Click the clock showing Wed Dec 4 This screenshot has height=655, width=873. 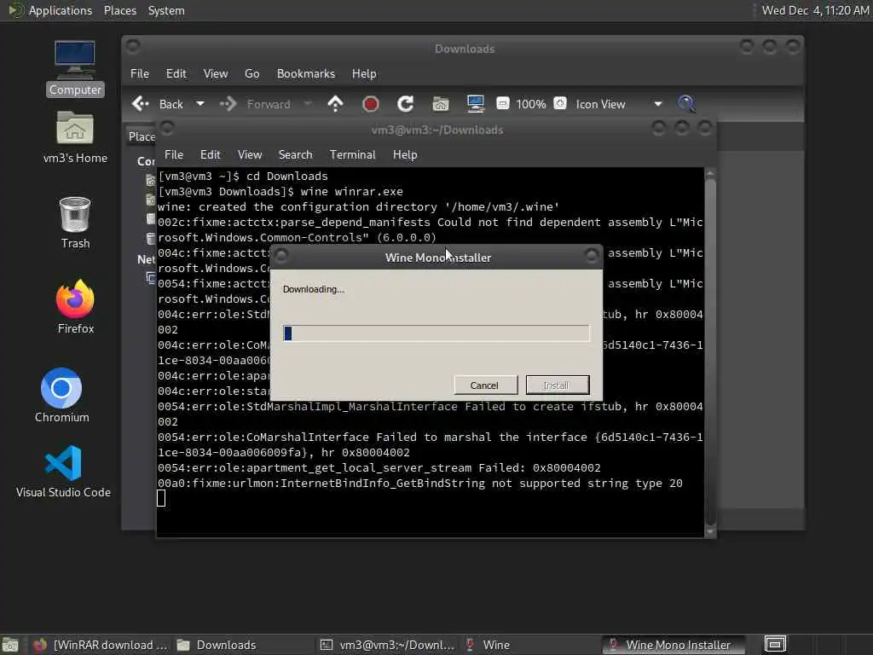[815, 10]
